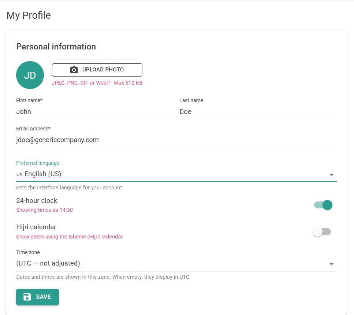Screen dimensions: 354x315
Task: Click the floppy disk icon on Save
Action: (x=27, y=297)
